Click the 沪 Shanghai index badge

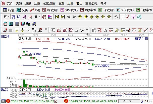click(8, 101)
